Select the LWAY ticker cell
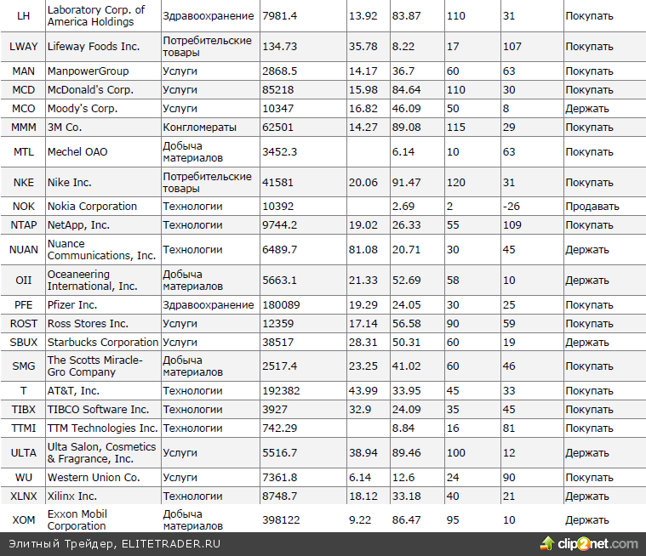646x556 pixels. [x=23, y=47]
